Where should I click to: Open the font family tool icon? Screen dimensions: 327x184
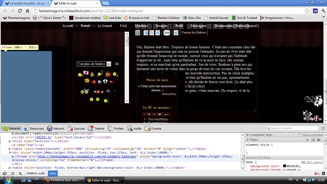tap(158, 33)
